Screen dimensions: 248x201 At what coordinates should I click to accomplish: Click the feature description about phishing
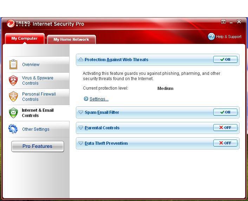[151, 76]
